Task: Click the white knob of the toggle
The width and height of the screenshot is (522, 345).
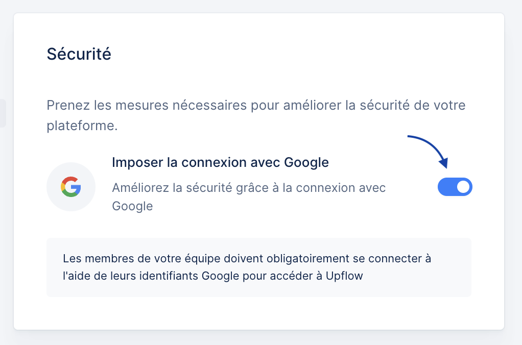Action: pos(463,187)
